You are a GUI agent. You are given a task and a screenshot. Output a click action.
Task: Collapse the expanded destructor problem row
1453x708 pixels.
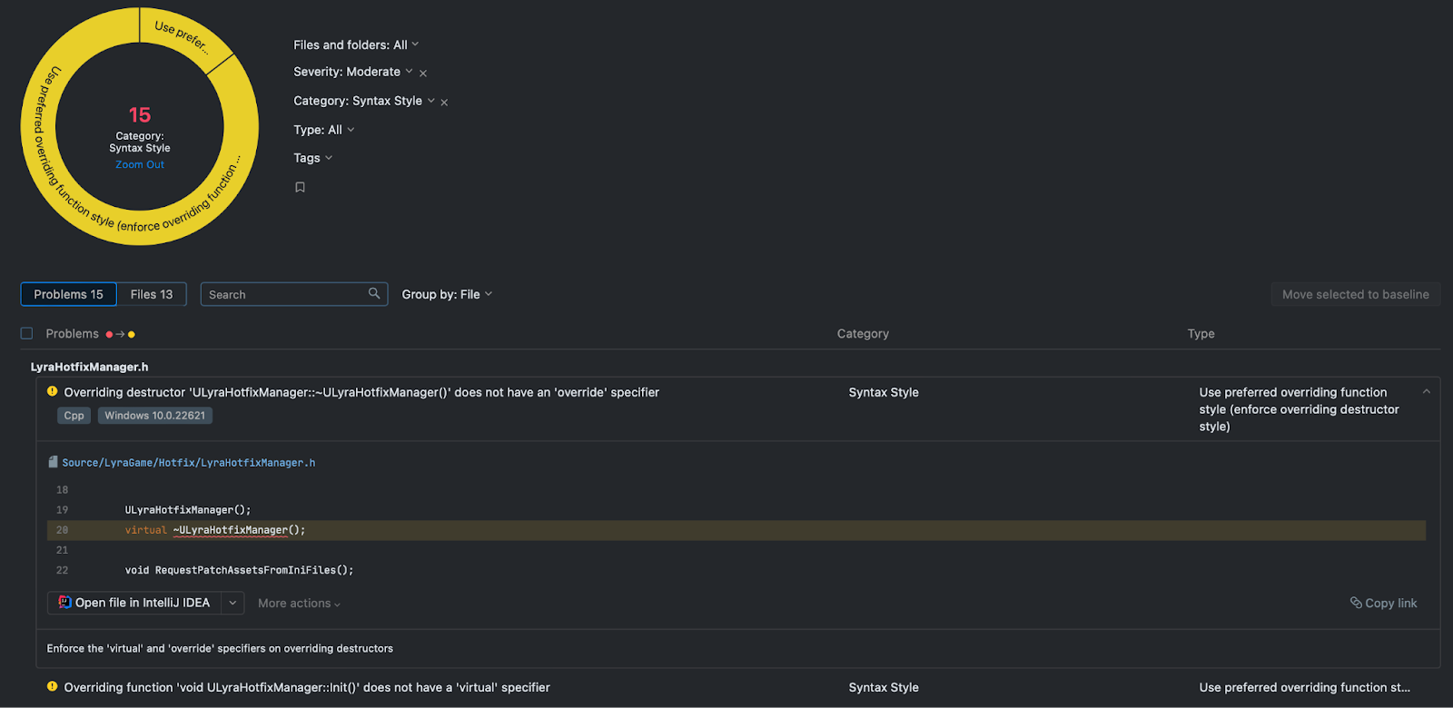pos(1426,392)
